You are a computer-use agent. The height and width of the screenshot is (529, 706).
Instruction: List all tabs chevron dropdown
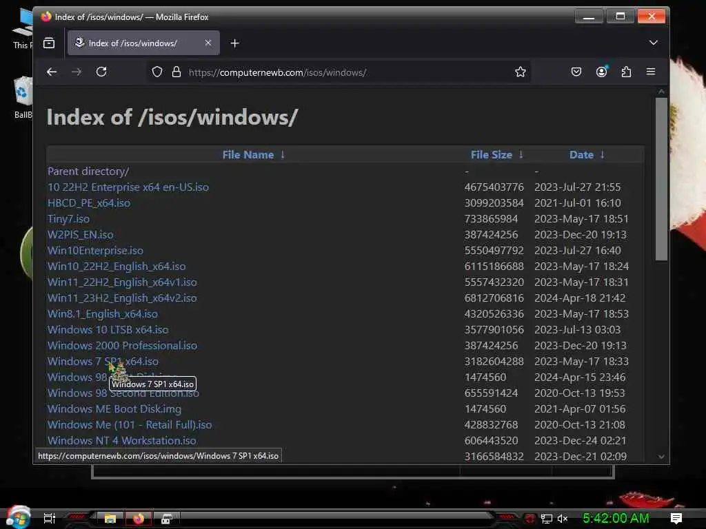tap(654, 43)
